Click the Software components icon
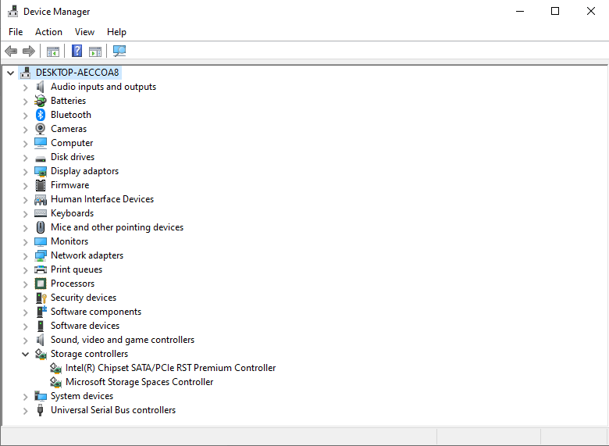Image resolution: width=609 pixels, height=446 pixels. coord(41,311)
